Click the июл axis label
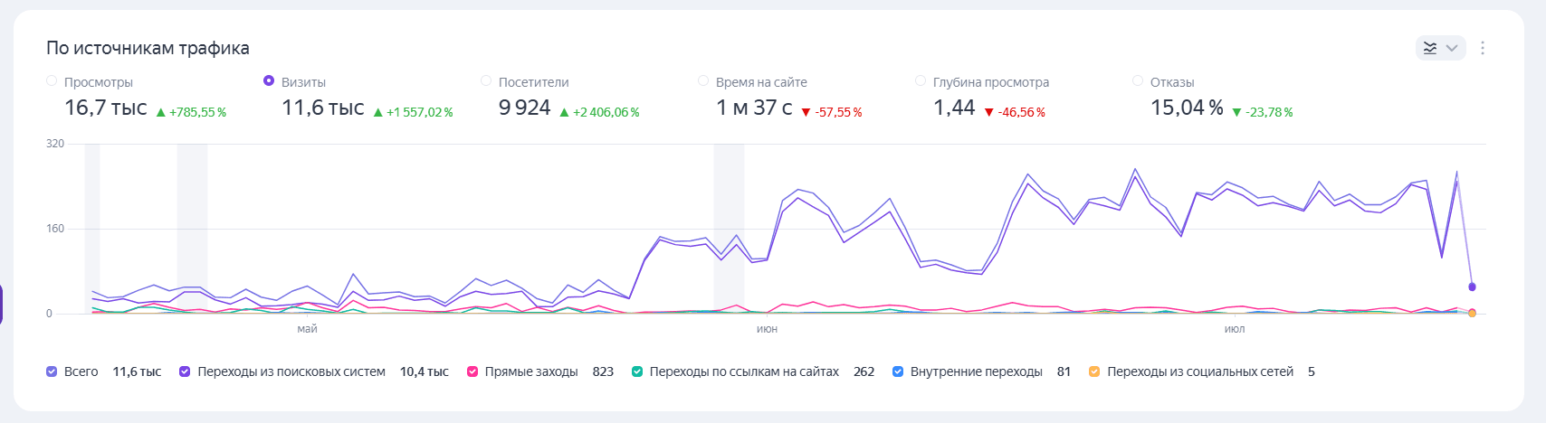This screenshot has height=423, width=1546. pos(1235,329)
